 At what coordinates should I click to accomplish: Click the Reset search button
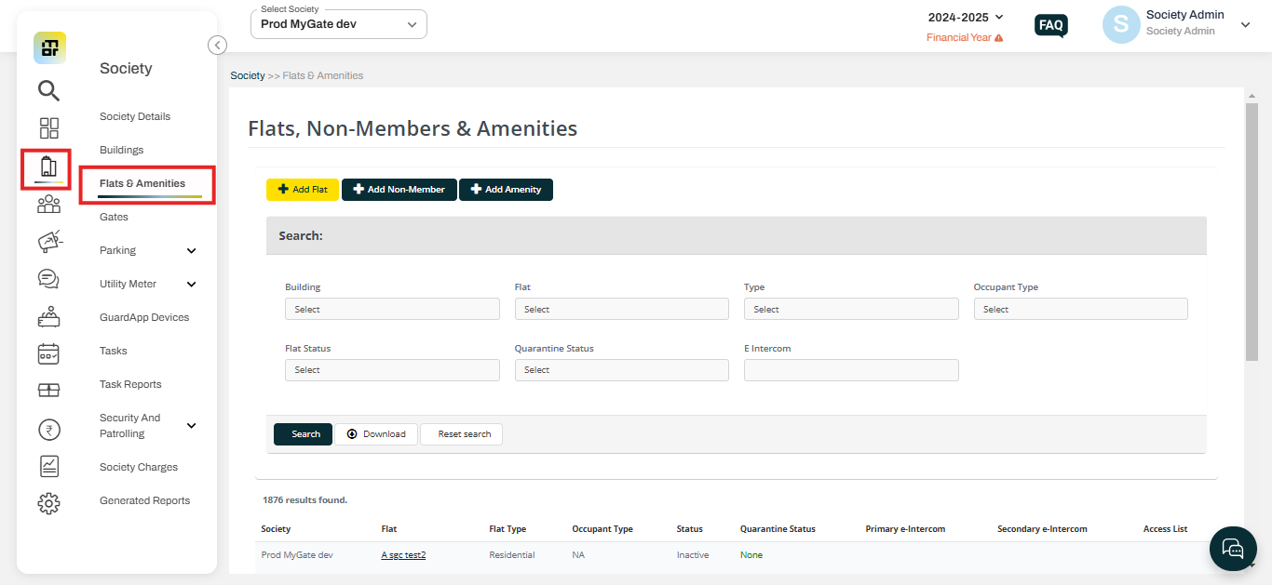point(462,434)
